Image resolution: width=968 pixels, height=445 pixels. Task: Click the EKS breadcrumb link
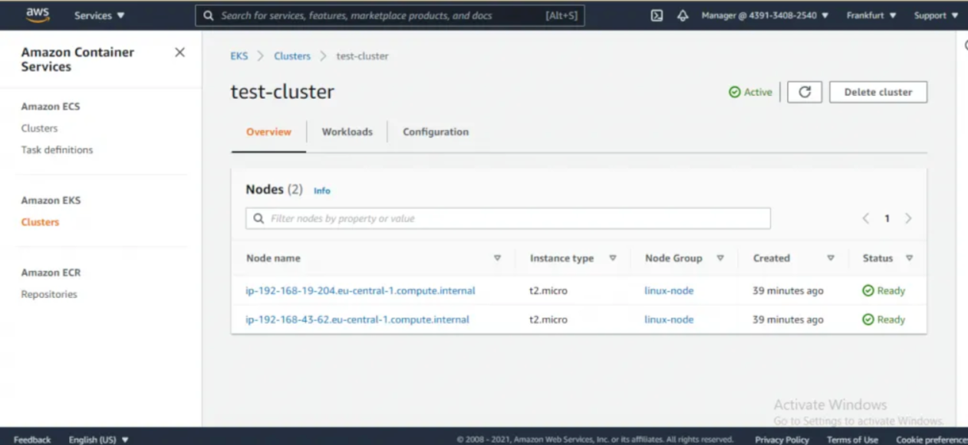point(239,56)
